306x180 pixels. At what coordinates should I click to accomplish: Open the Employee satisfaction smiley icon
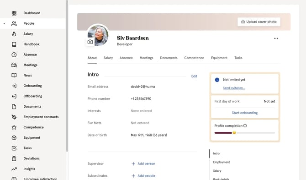14,179
